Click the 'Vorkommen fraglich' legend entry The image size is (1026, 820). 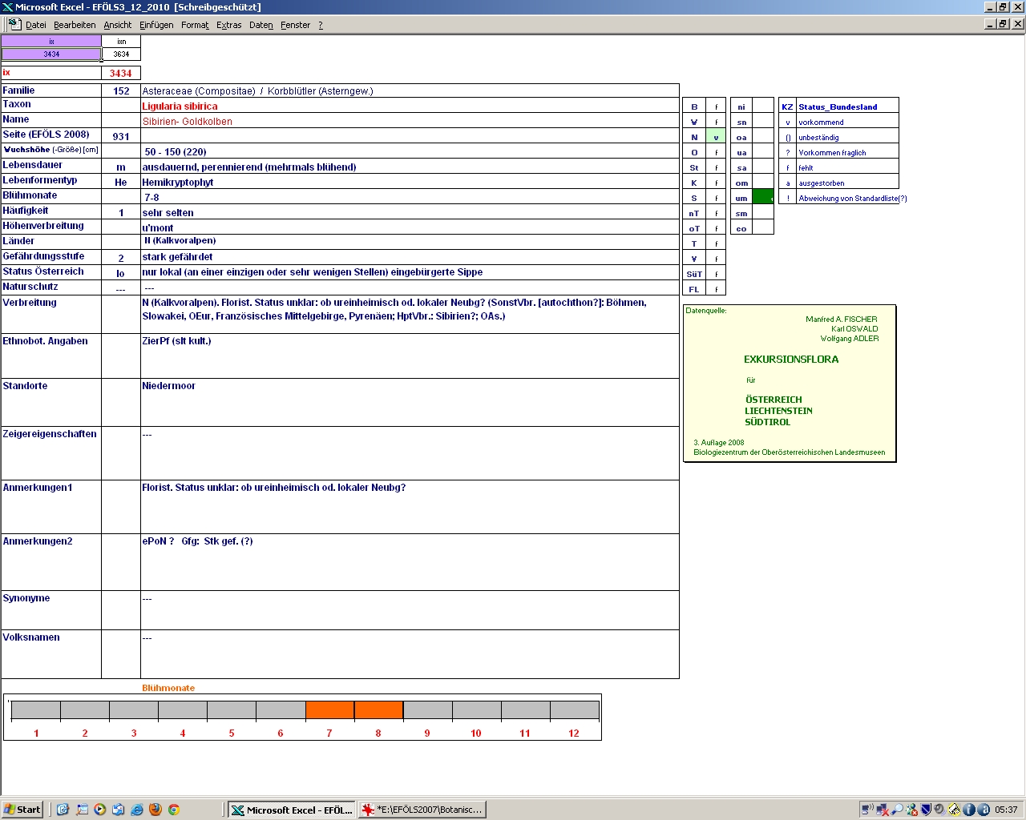coord(832,153)
